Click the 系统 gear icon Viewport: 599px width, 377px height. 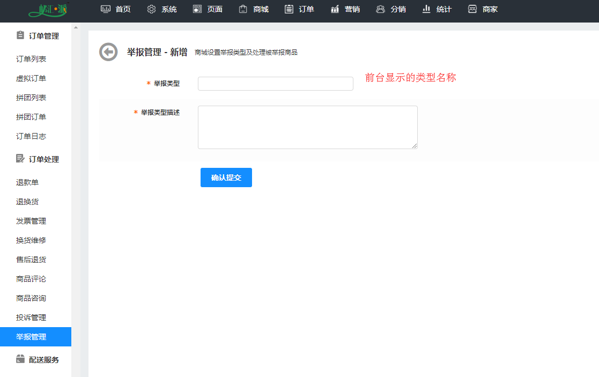(x=151, y=9)
